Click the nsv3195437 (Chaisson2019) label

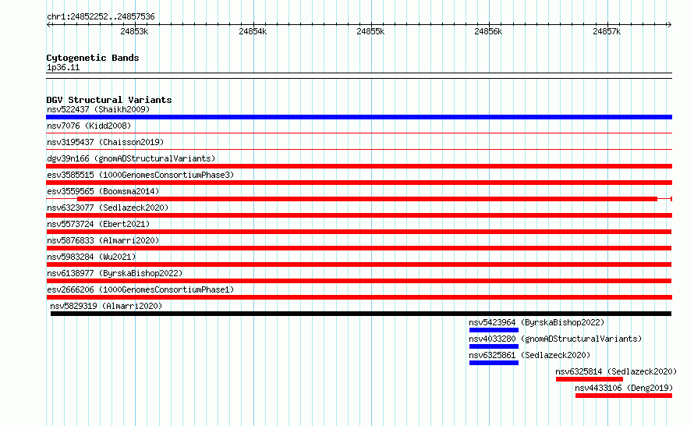point(105,142)
